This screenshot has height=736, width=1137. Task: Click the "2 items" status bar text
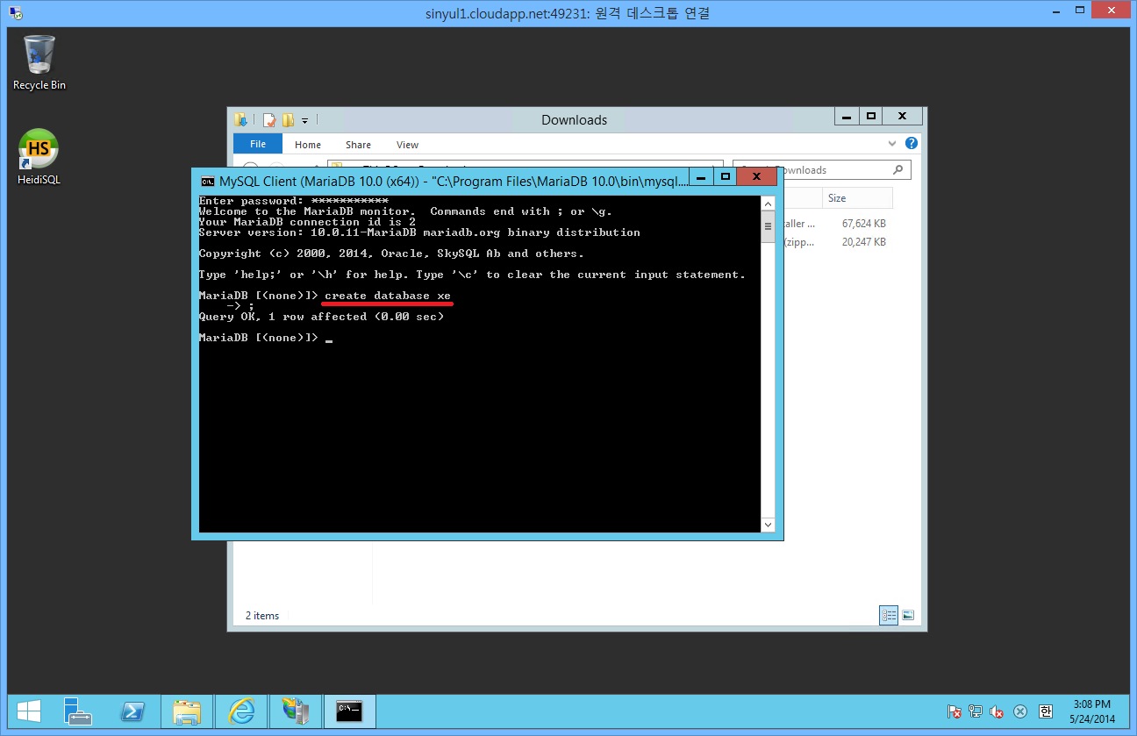[x=262, y=616]
